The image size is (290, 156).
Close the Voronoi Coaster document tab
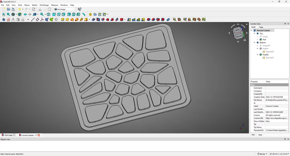[39, 135]
